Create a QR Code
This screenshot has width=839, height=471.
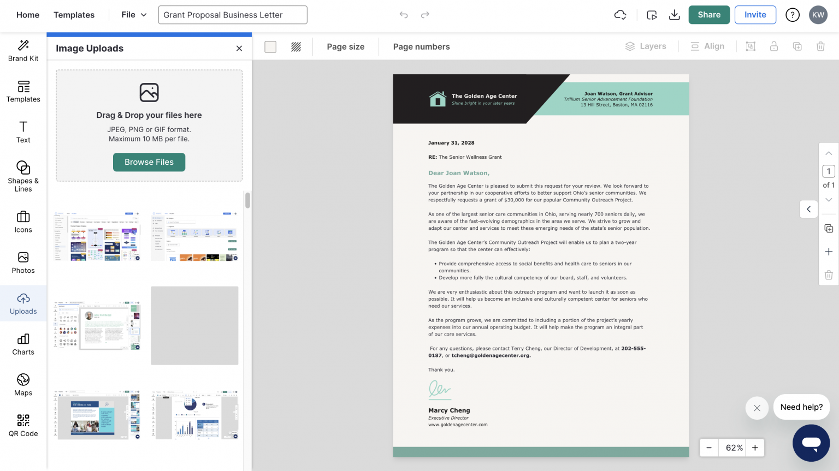tap(23, 425)
